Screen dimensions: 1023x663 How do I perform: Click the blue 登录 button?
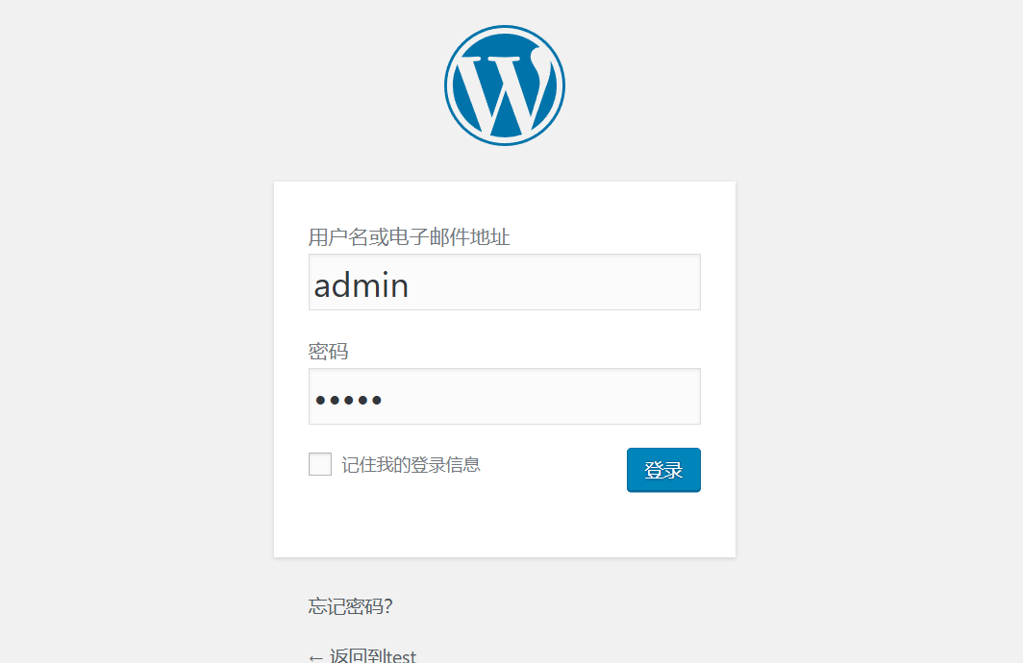663,470
